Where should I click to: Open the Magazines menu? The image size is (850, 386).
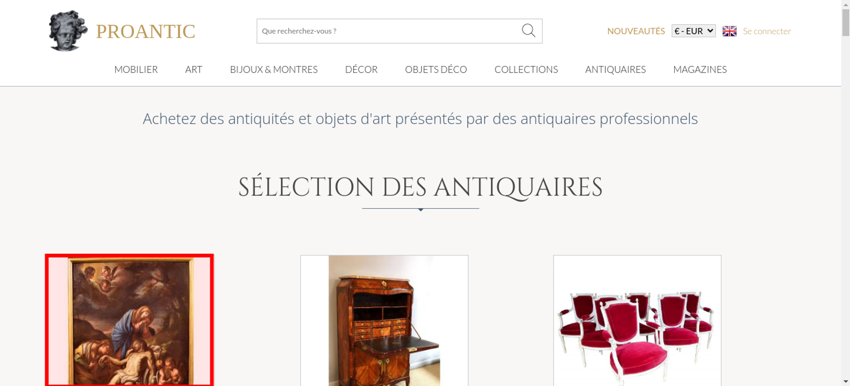(x=700, y=69)
